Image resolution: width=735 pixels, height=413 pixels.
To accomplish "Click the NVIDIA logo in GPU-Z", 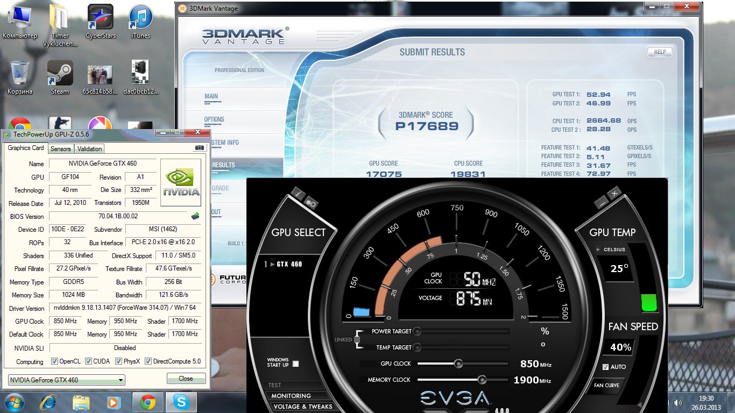I will [x=181, y=182].
